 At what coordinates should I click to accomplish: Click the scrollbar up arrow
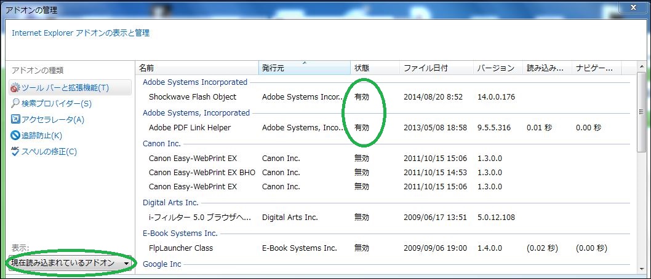pyautogui.click(x=641, y=67)
